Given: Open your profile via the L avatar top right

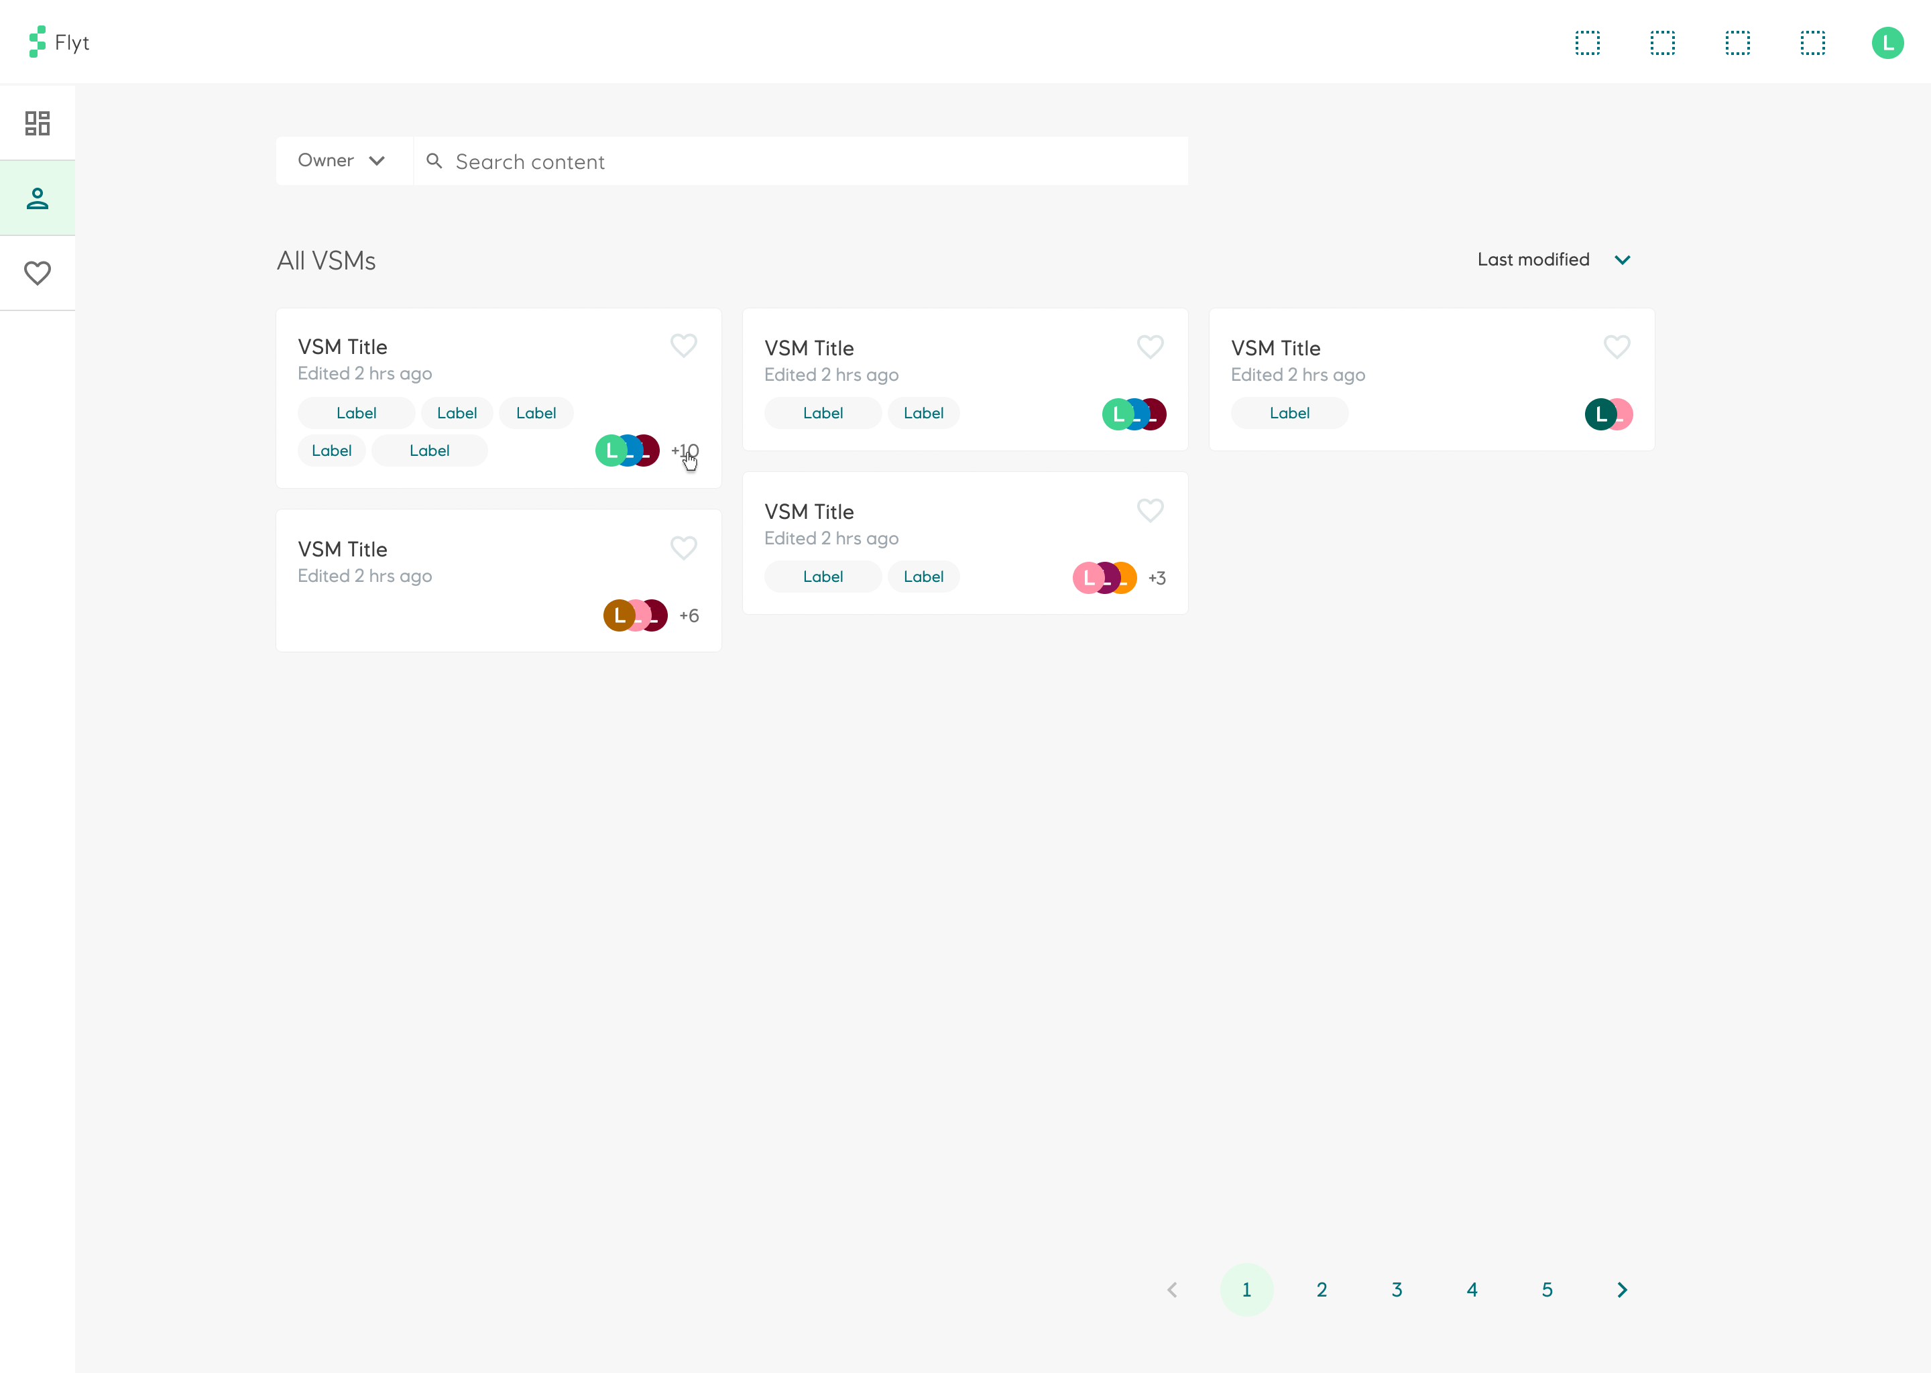Looking at the screenshot, I should click(x=1889, y=42).
